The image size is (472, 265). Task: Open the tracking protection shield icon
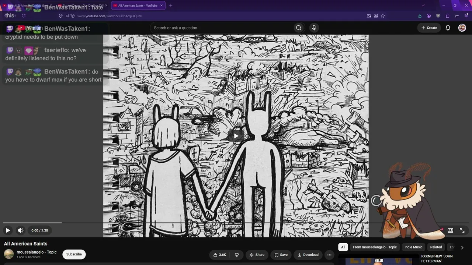pyautogui.click(x=61, y=16)
